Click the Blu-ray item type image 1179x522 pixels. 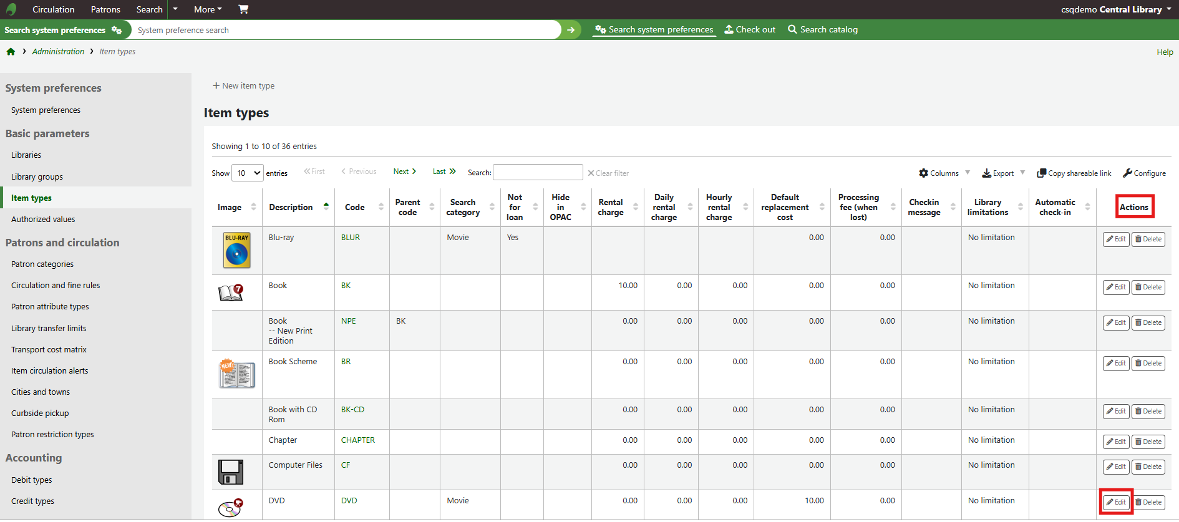(236, 250)
